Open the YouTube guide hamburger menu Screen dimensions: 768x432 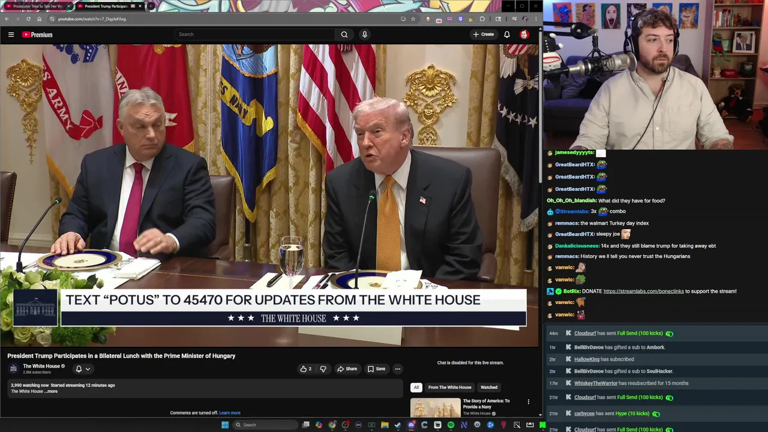click(11, 34)
